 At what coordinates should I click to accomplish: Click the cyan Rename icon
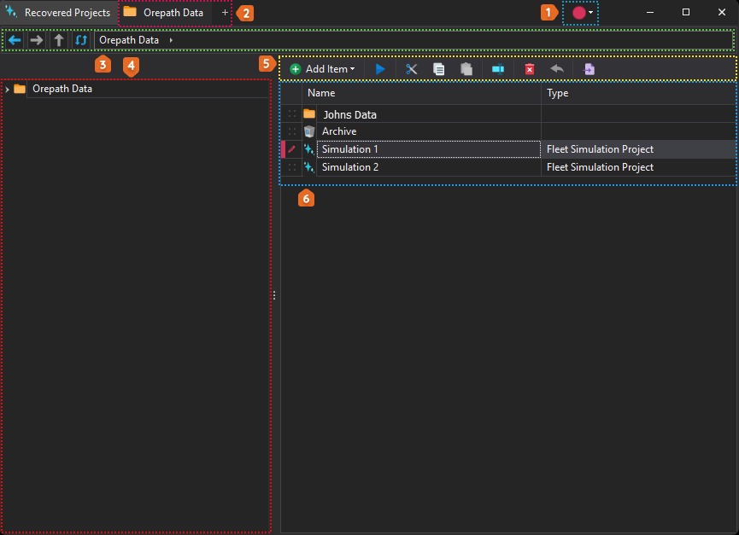[498, 69]
